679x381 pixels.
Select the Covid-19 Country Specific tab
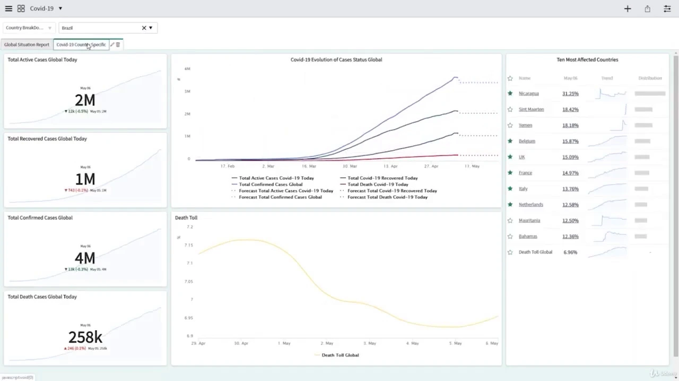coord(81,44)
